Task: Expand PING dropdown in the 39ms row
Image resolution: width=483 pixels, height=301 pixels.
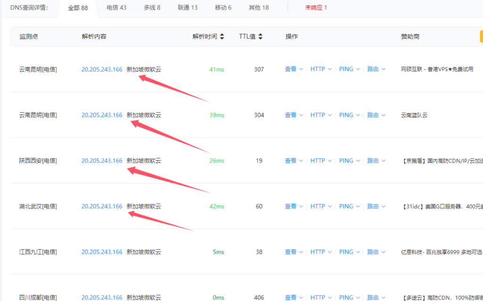Action: (x=349, y=115)
